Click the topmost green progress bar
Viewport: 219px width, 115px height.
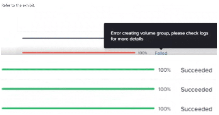(x=78, y=69)
